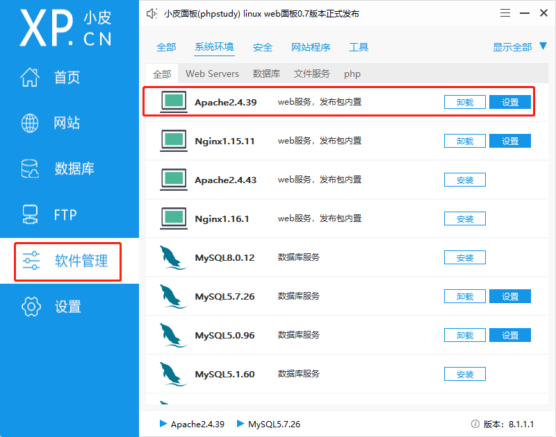The width and height of the screenshot is (556, 437).
Task: Open the 显示全部 filter
Action: point(512,47)
